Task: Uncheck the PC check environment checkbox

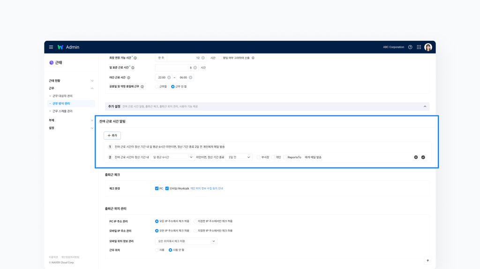Action: click(x=157, y=188)
